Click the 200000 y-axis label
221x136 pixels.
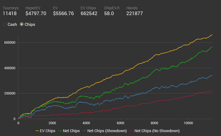point(10,94)
